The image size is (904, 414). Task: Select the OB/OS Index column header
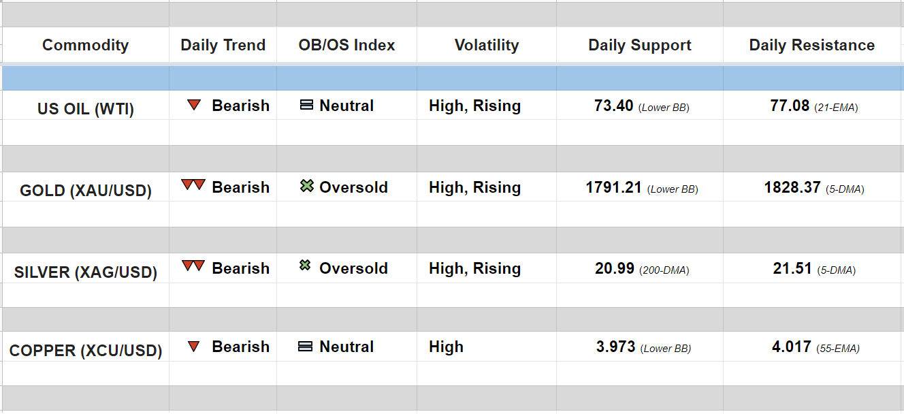(346, 45)
